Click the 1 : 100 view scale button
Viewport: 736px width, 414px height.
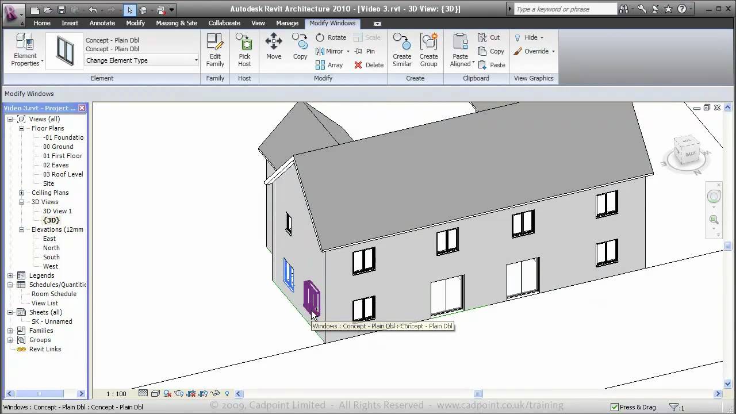116,394
